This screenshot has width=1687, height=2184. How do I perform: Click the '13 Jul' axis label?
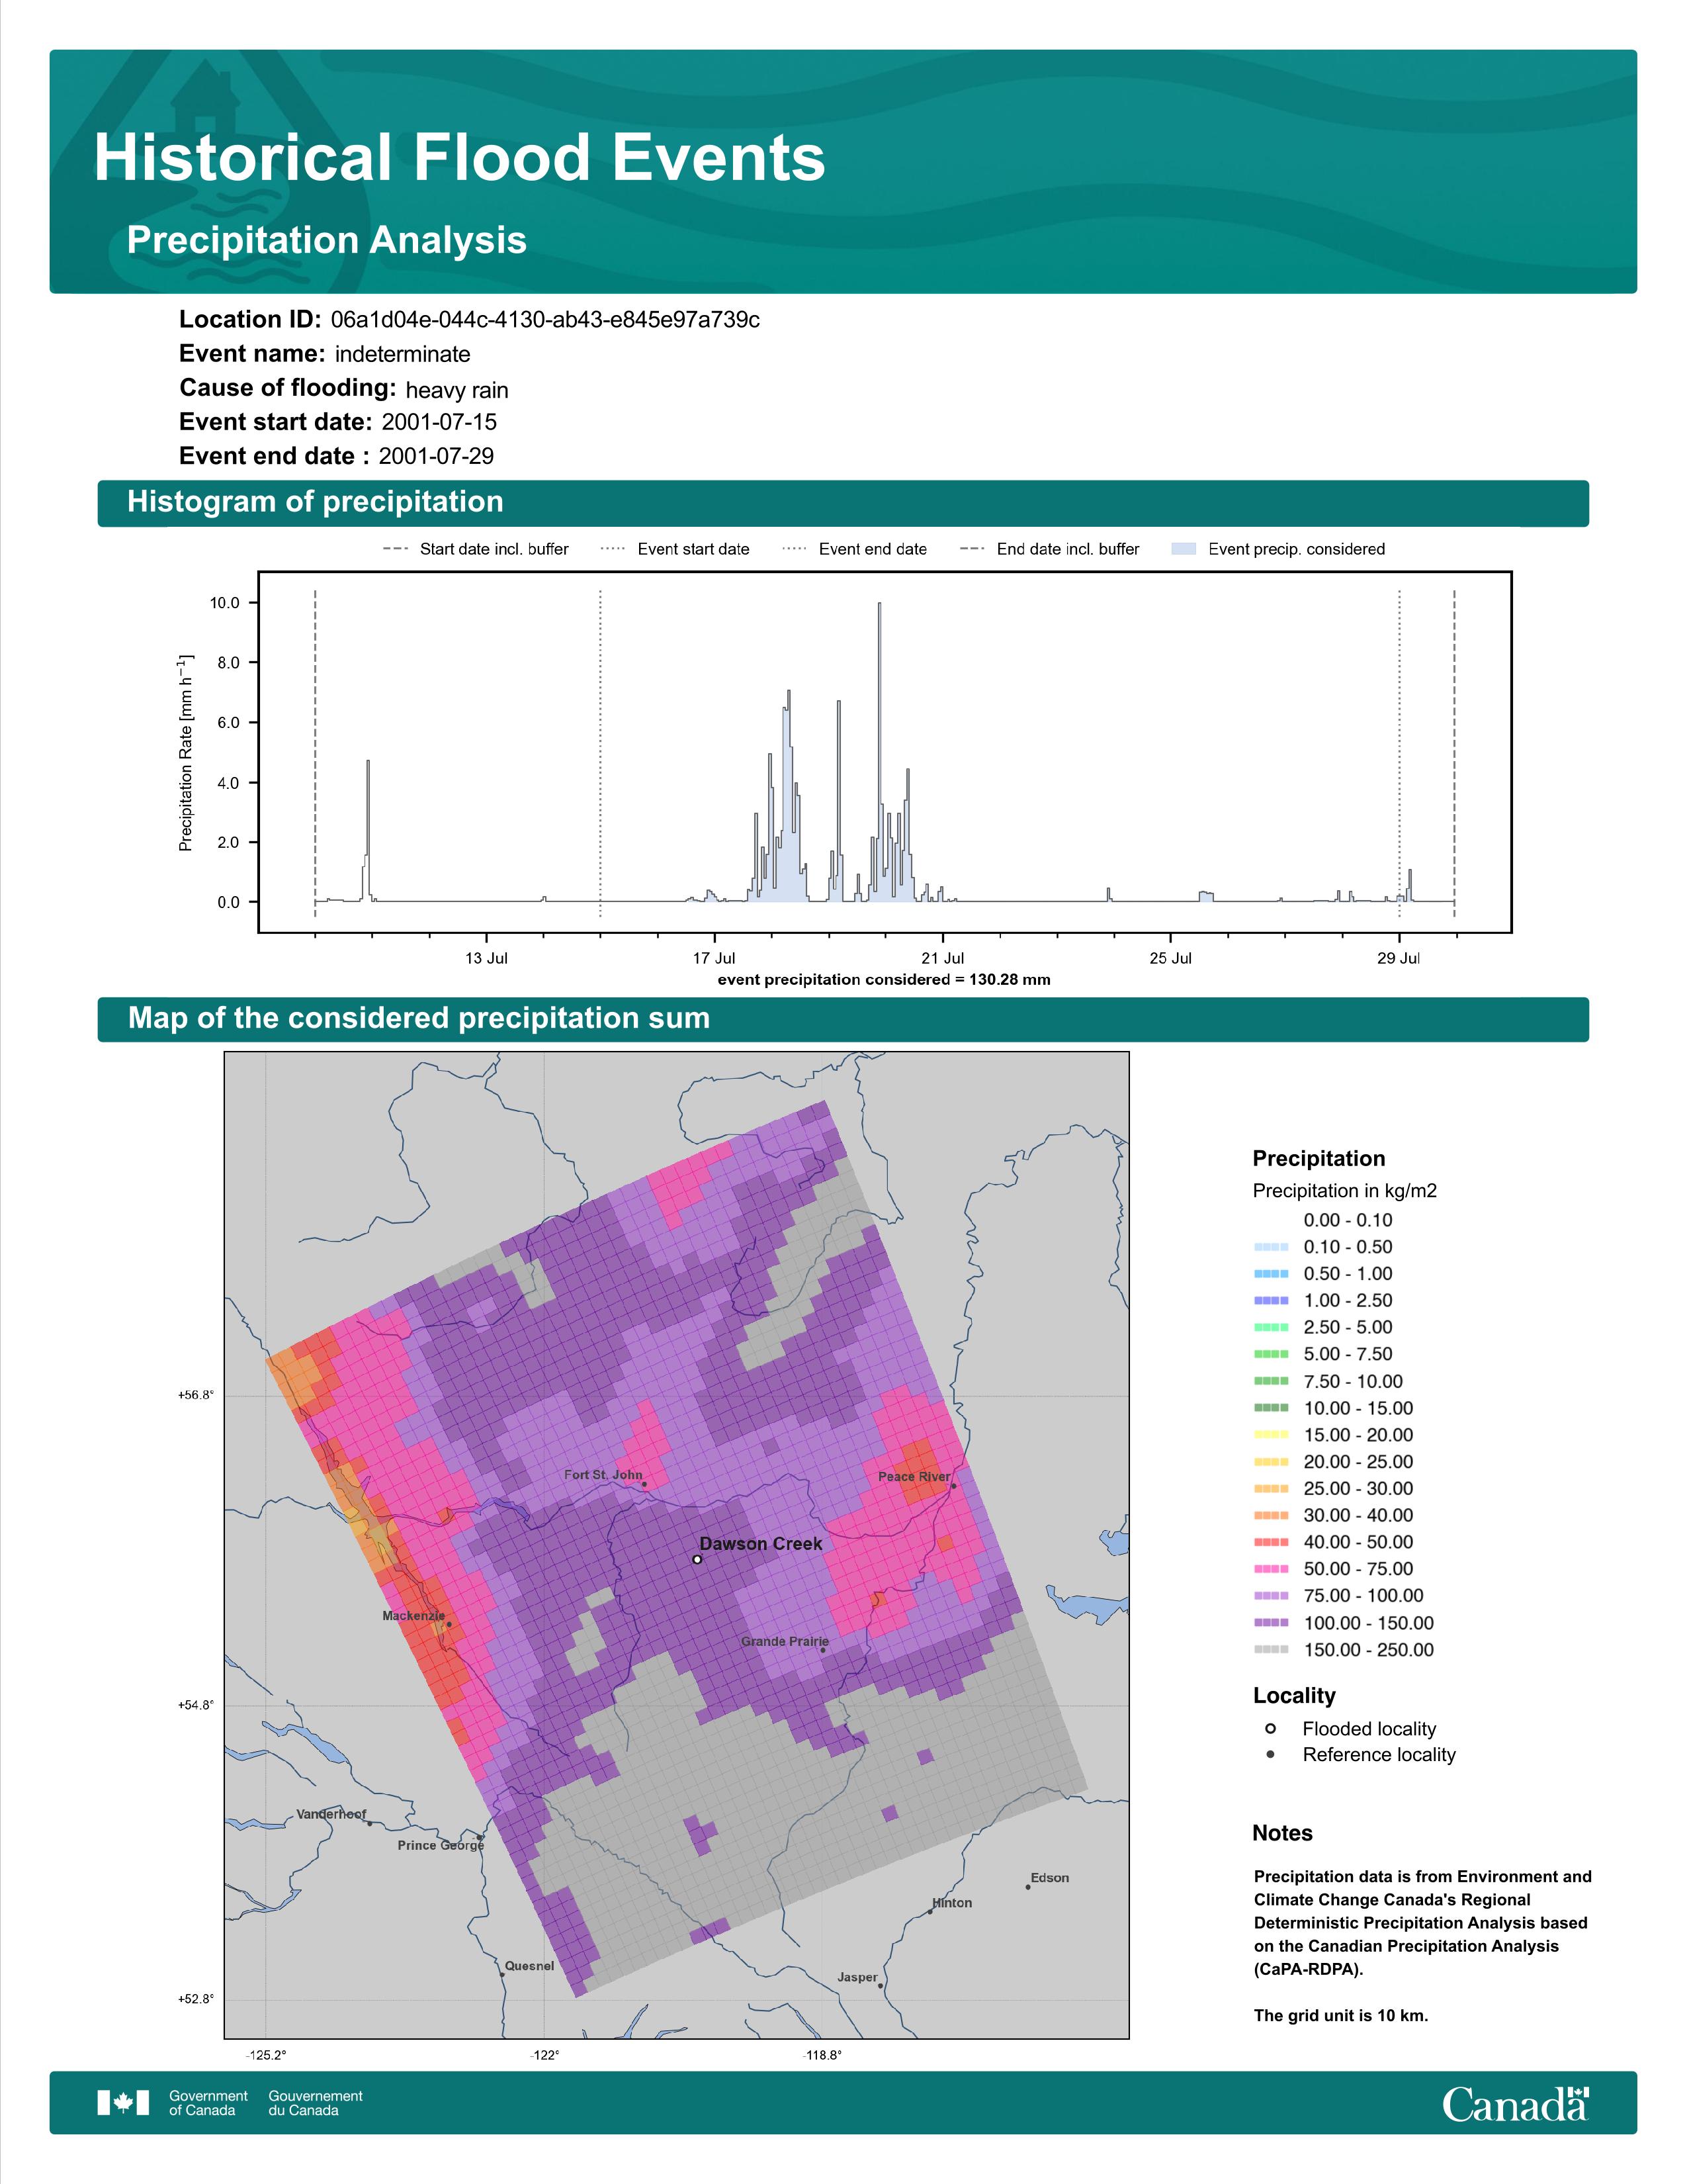click(487, 958)
